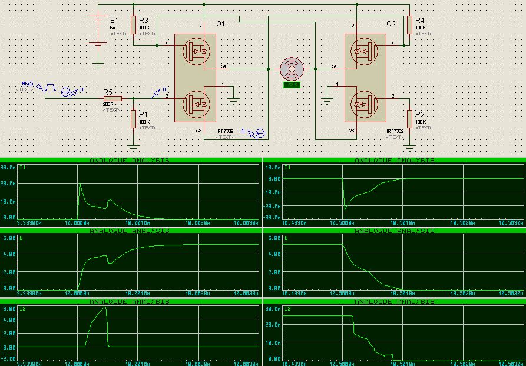Select the U trace label in middle-right graph
The width and height of the screenshot is (526, 366).
286,238
